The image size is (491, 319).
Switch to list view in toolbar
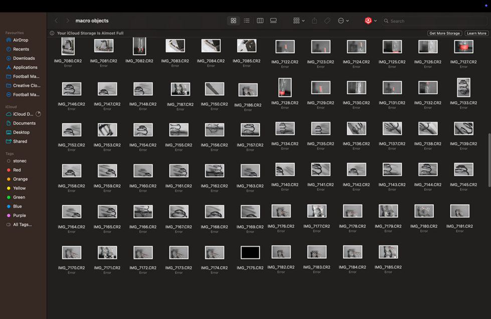coord(247,21)
